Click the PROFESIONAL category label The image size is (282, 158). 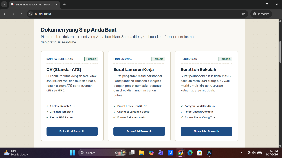[123, 59]
